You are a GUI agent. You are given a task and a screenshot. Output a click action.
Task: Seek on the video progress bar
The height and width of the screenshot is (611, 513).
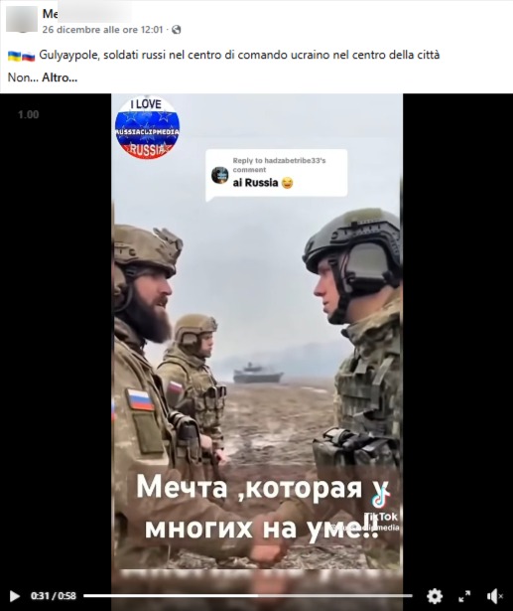coord(248,595)
